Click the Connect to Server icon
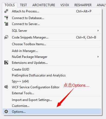 point(6,24)
